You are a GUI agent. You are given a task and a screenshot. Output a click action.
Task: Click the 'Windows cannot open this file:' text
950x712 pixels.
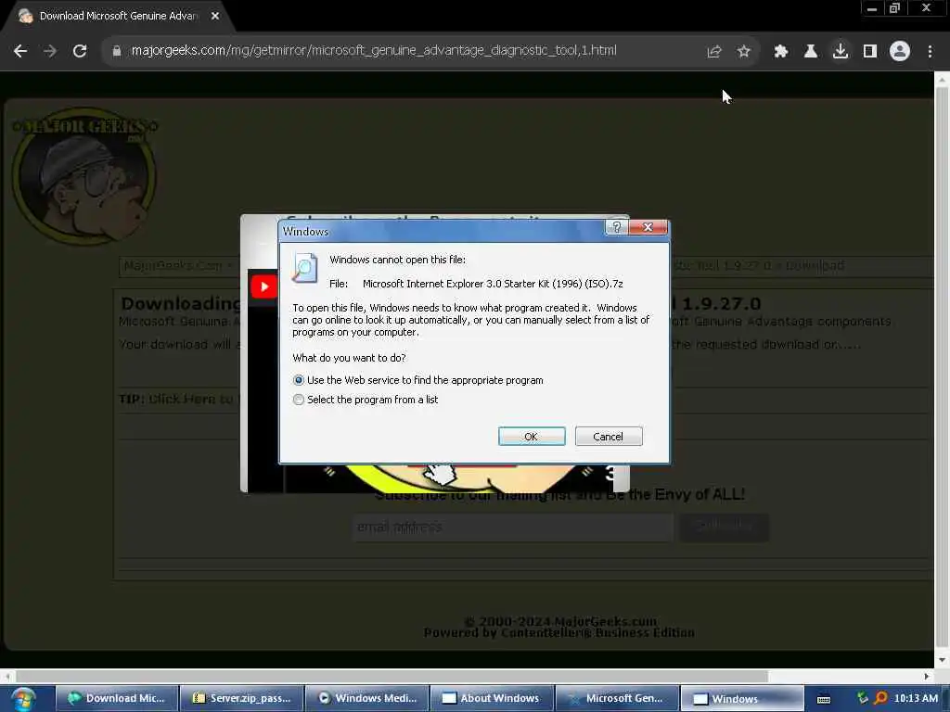pyautogui.click(x=397, y=260)
